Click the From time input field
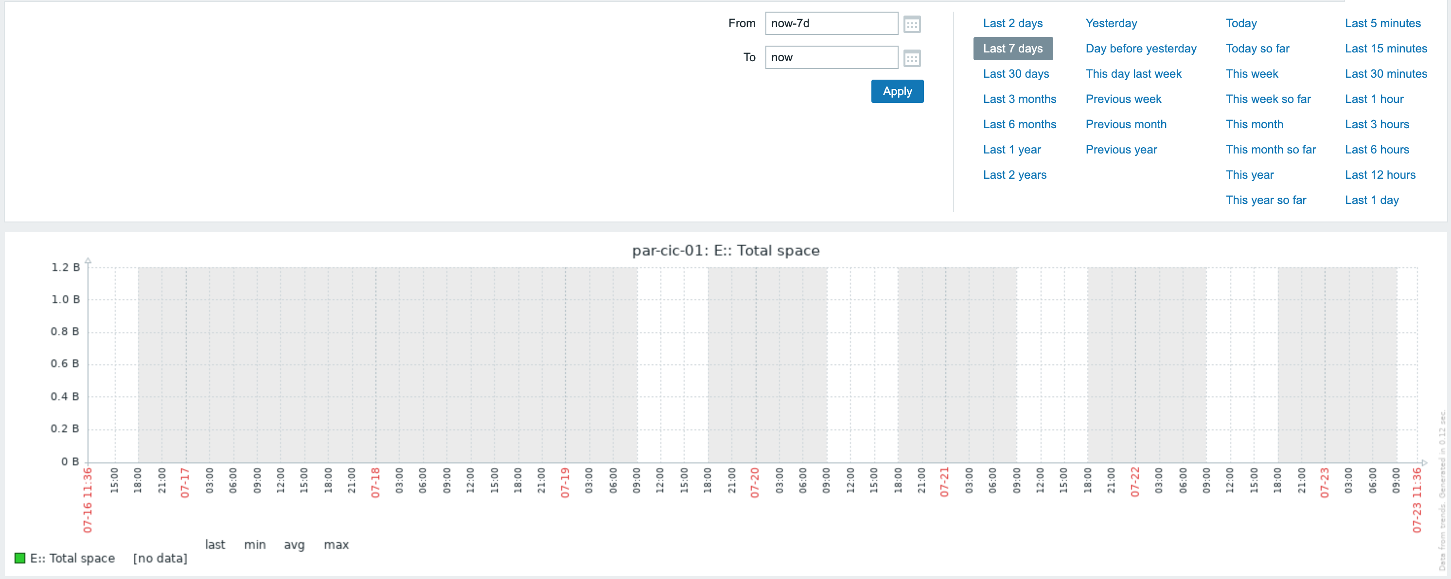This screenshot has width=1451, height=579. point(832,24)
